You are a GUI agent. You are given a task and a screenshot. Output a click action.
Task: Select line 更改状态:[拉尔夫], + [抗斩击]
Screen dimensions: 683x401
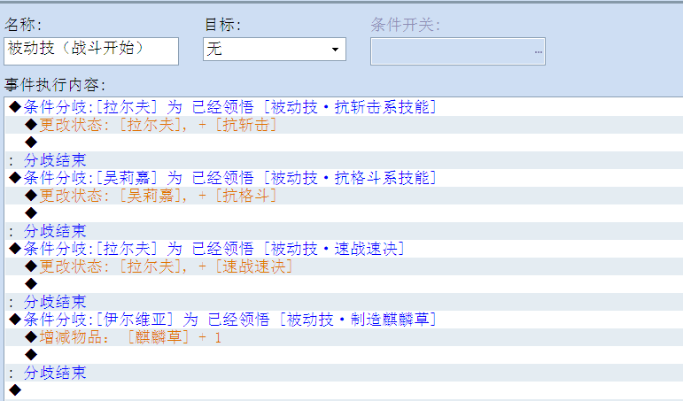click(344, 125)
